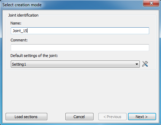Close the Select creation mode dialog
The height and width of the screenshot is (125, 161).
point(151,3)
